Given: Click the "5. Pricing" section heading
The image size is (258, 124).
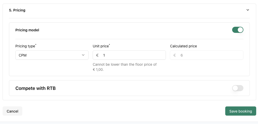Looking at the screenshot, I should pos(17,10).
